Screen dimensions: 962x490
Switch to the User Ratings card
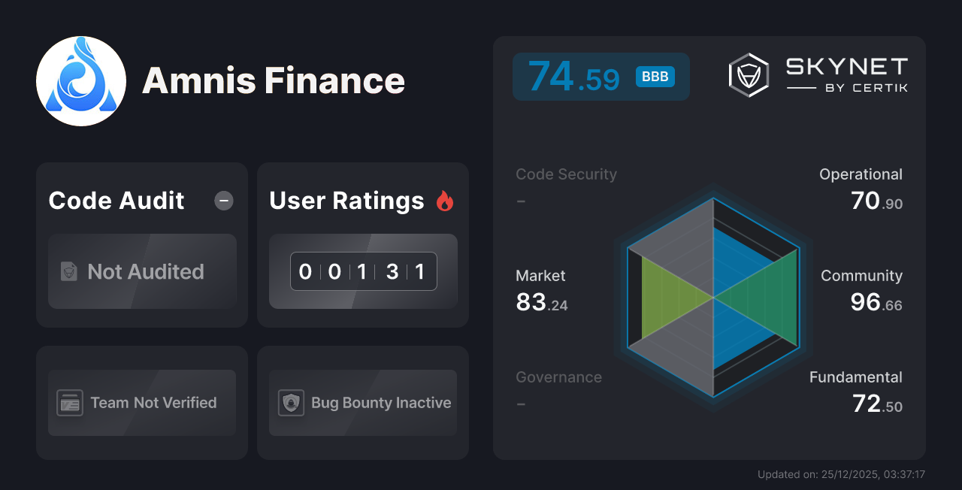(362, 244)
